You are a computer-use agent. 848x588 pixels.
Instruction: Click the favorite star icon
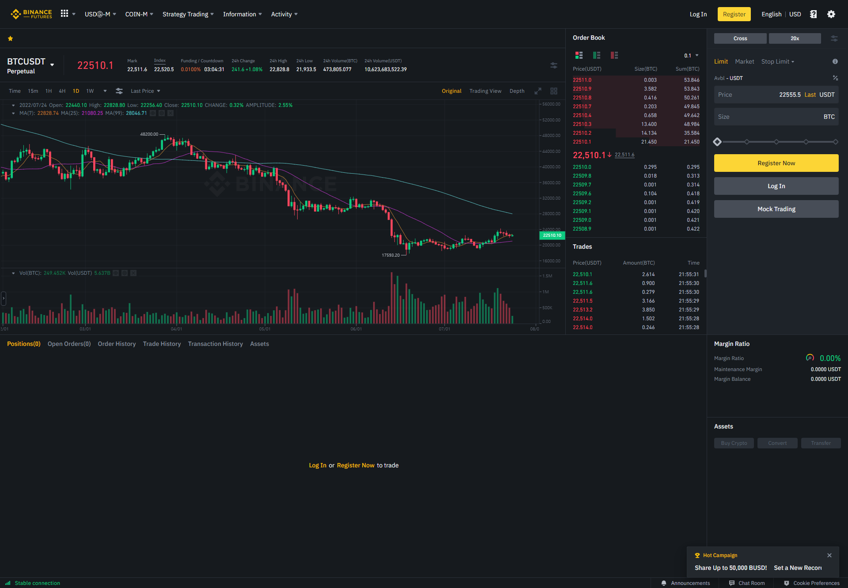(10, 39)
